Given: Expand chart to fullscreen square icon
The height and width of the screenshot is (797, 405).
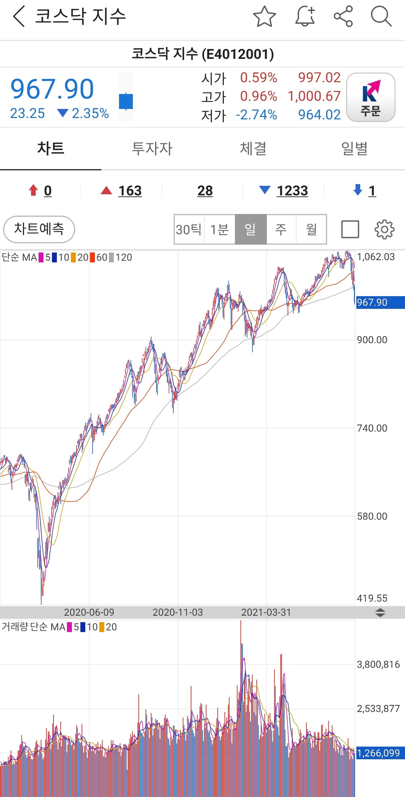Looking at the screenshot, I should (x=350, y=229).
